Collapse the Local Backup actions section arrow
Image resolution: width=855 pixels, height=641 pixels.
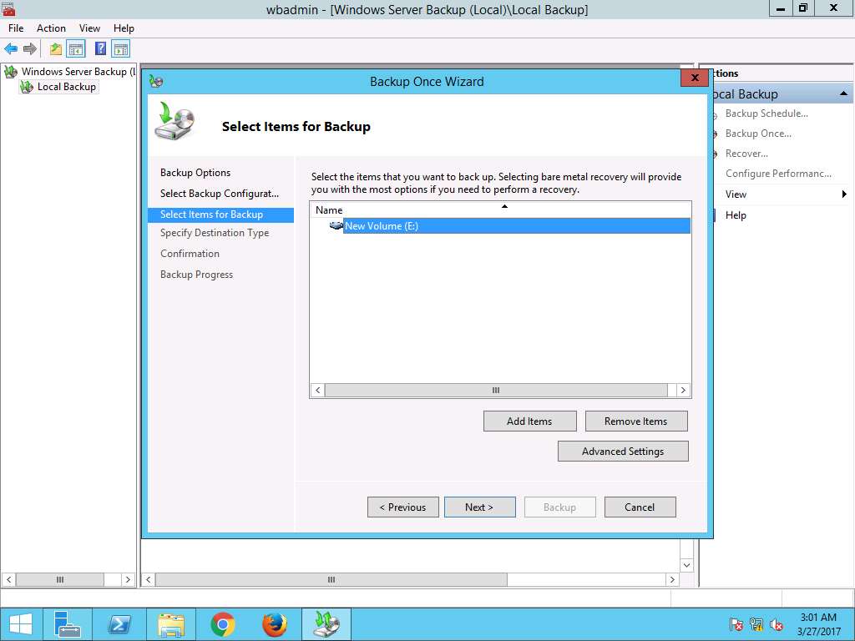843,93
